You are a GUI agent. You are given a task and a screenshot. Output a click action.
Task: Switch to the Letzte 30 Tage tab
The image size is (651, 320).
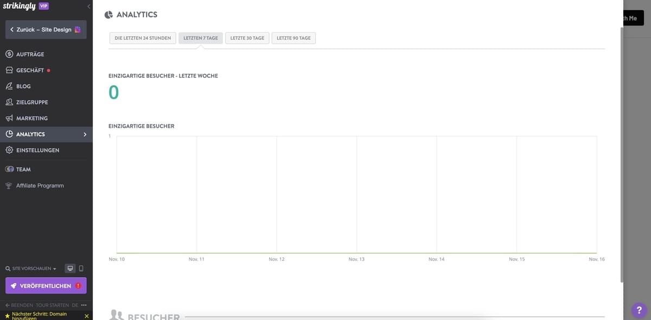pos(247,37)
